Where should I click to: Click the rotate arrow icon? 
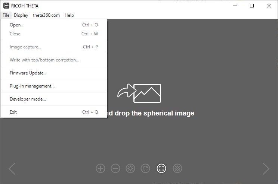(145, 168)
